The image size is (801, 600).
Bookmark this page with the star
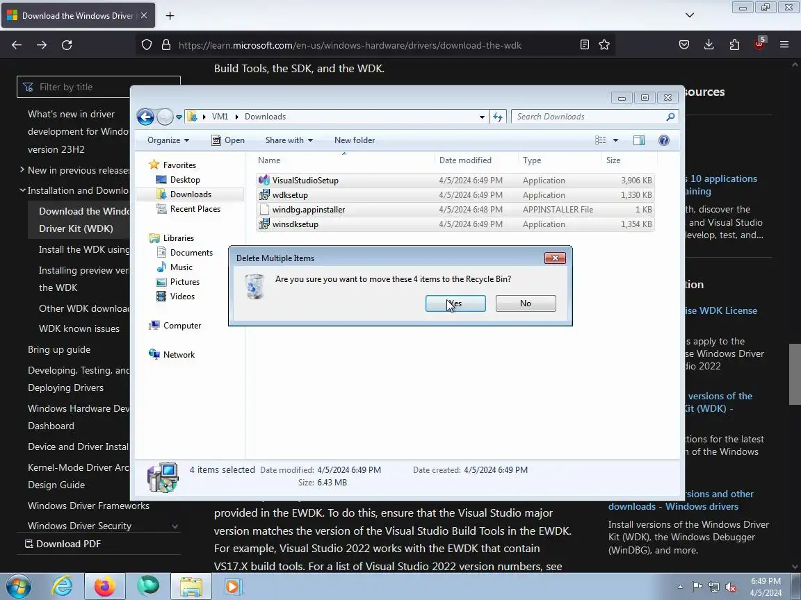pyautogui.click(x=604, y=45)
